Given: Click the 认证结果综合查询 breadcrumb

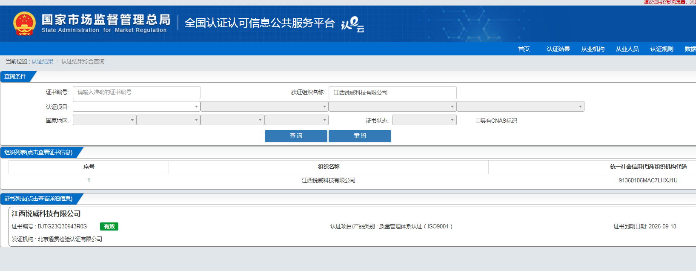Looking at the screenshot, I should click(83, 61).
